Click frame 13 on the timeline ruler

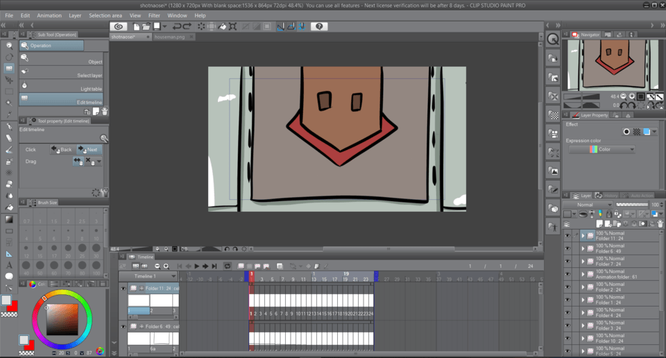314,279
